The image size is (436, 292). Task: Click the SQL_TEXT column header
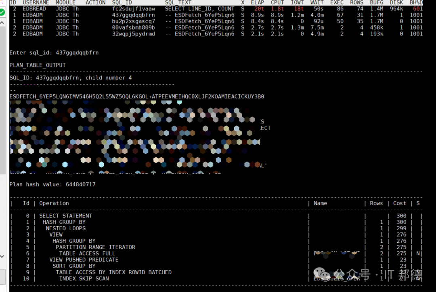point(178,2)
